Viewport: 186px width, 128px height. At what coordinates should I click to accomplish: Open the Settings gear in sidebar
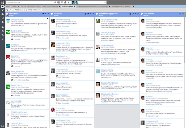point(2,31)
